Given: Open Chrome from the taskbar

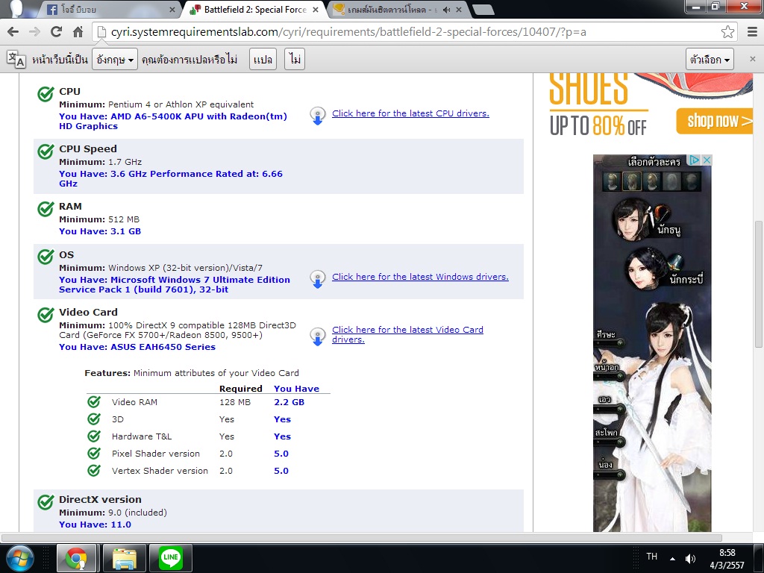Looking at the screenshot, I should [76, 558].
